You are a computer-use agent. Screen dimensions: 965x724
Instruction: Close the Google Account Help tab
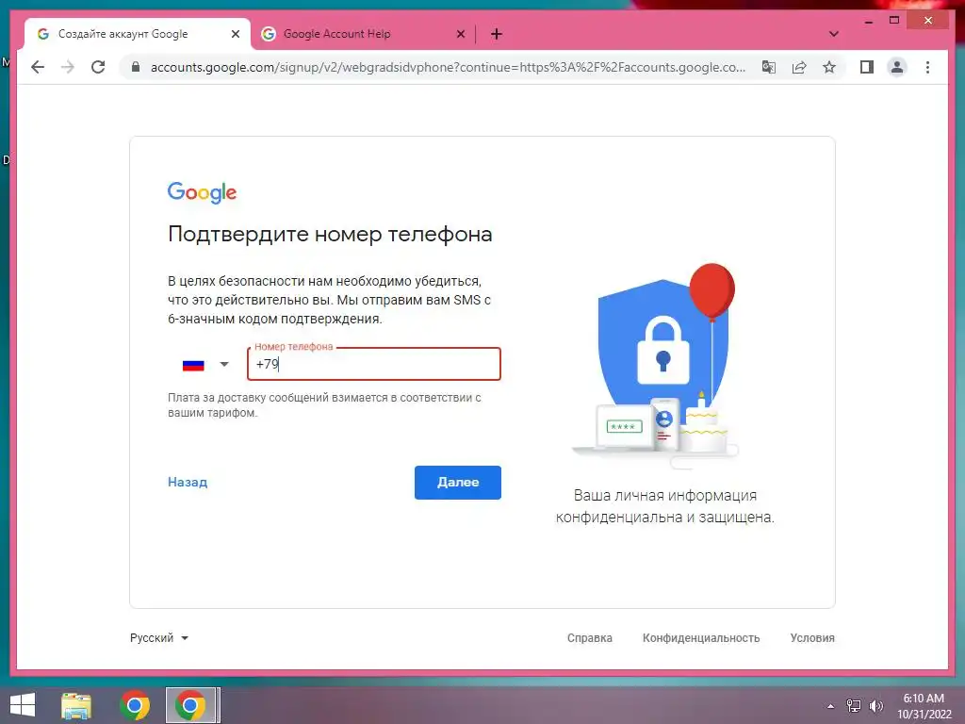coord(460,34)
